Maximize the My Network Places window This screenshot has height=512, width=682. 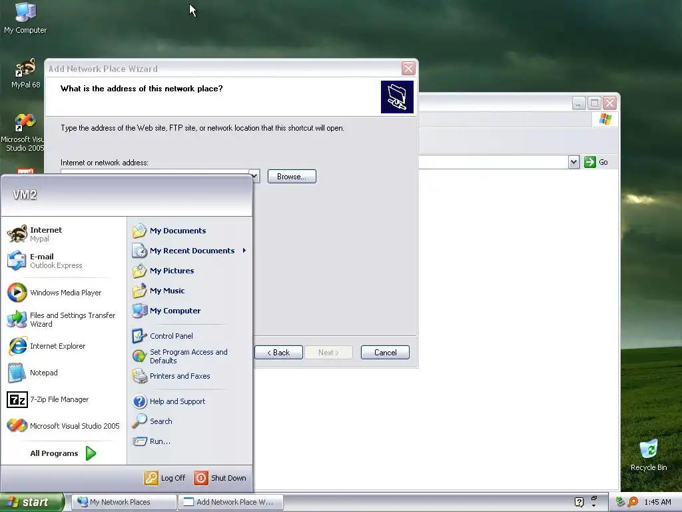click(x=594, y=103)
